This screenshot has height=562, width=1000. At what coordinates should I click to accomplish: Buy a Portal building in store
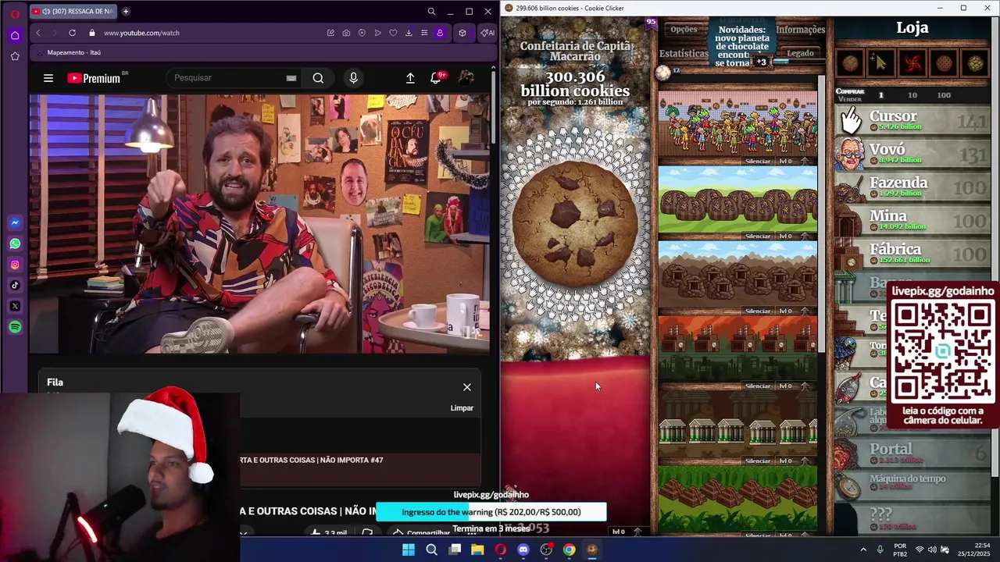[x=913, y=453]
